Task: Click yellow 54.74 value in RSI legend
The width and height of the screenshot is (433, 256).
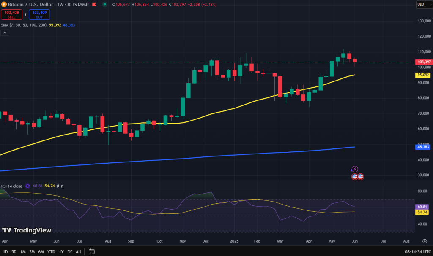Action: (x=50, y=186)
